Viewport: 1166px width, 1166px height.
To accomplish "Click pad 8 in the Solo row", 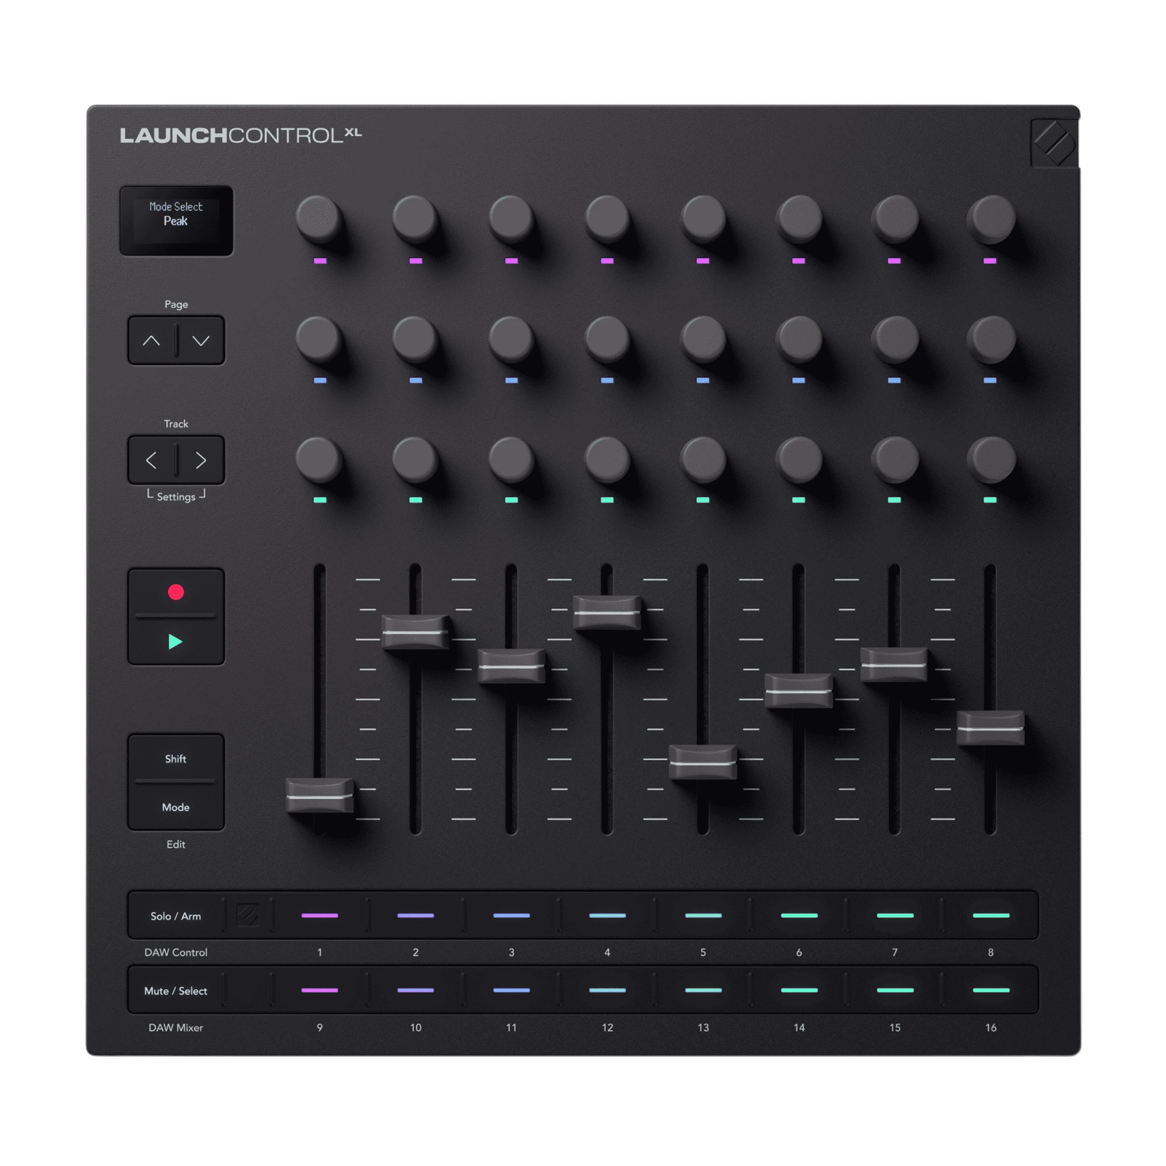I will click(x=991, y=915).
